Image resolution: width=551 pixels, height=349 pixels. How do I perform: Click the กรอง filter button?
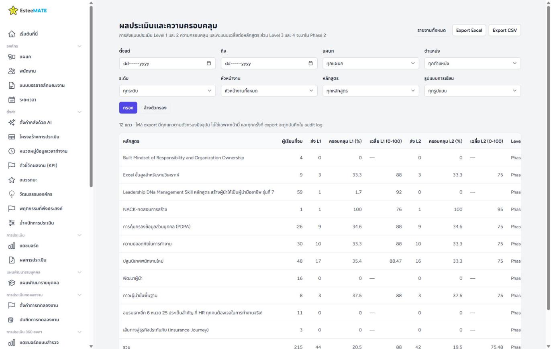pos(128,108)
